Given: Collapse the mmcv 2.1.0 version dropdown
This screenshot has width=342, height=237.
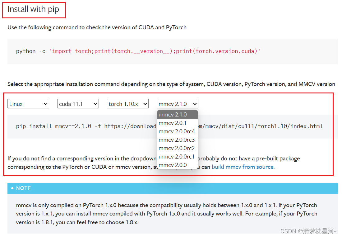Looking at the screenshot, I should 177,104.
